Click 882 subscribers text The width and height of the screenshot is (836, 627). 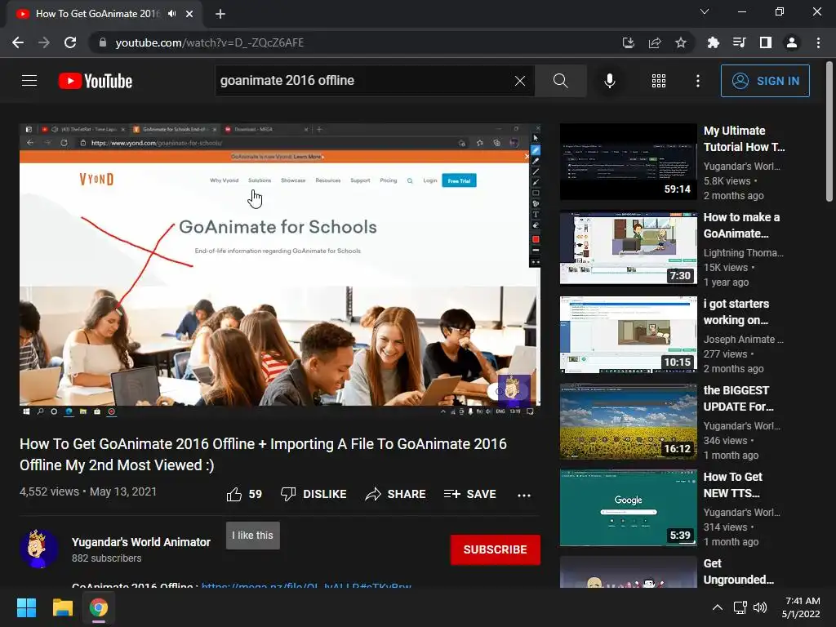coord(107,558)
